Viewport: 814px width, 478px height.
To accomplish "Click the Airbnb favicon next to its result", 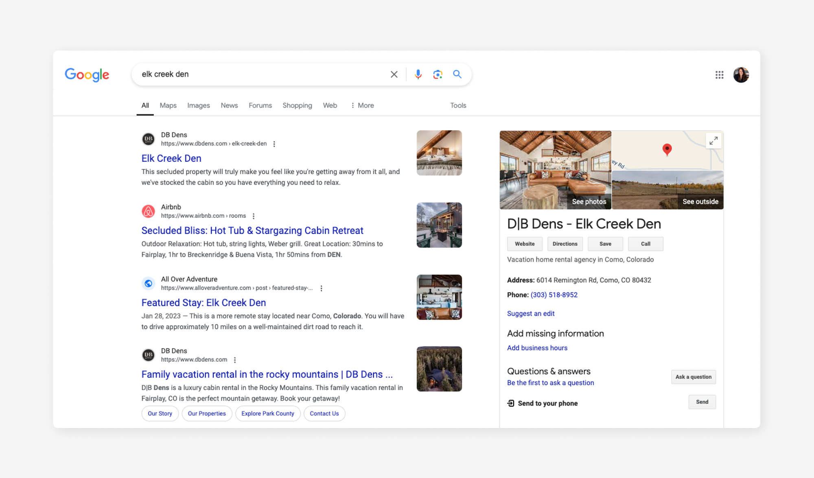I will (x=148, y=211).
